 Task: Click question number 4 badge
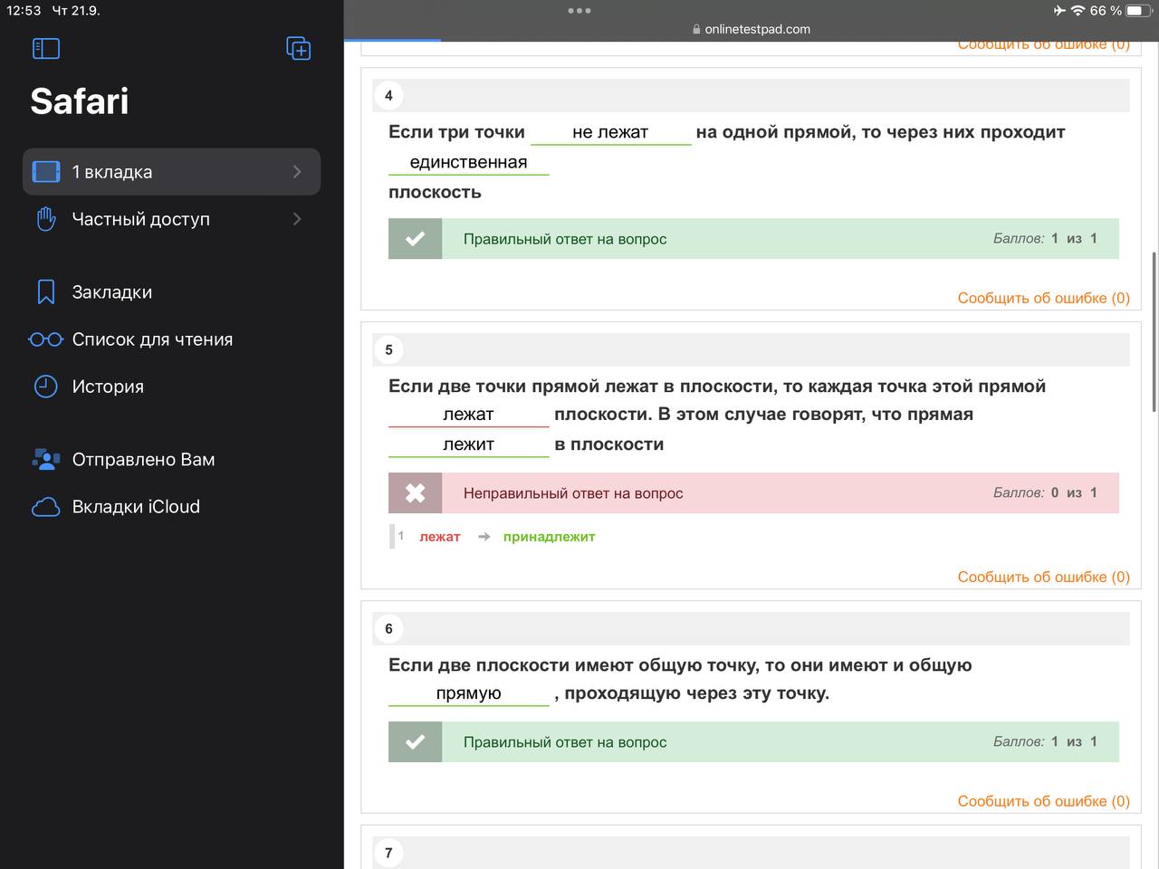(388, 96)
